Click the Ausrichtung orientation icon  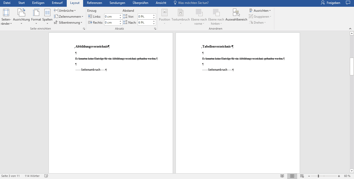(21, 13)
